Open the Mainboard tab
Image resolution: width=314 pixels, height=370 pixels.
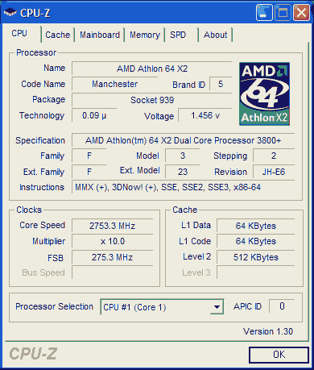click(x=100, y=35)
